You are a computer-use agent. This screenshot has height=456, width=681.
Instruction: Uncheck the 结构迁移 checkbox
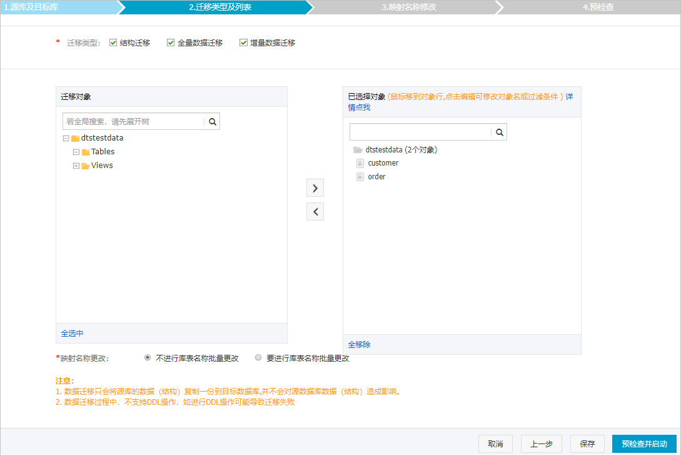113,42
